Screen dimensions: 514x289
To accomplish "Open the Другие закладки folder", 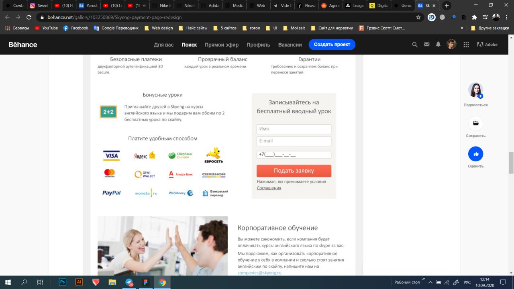I will tap(490, 28).
